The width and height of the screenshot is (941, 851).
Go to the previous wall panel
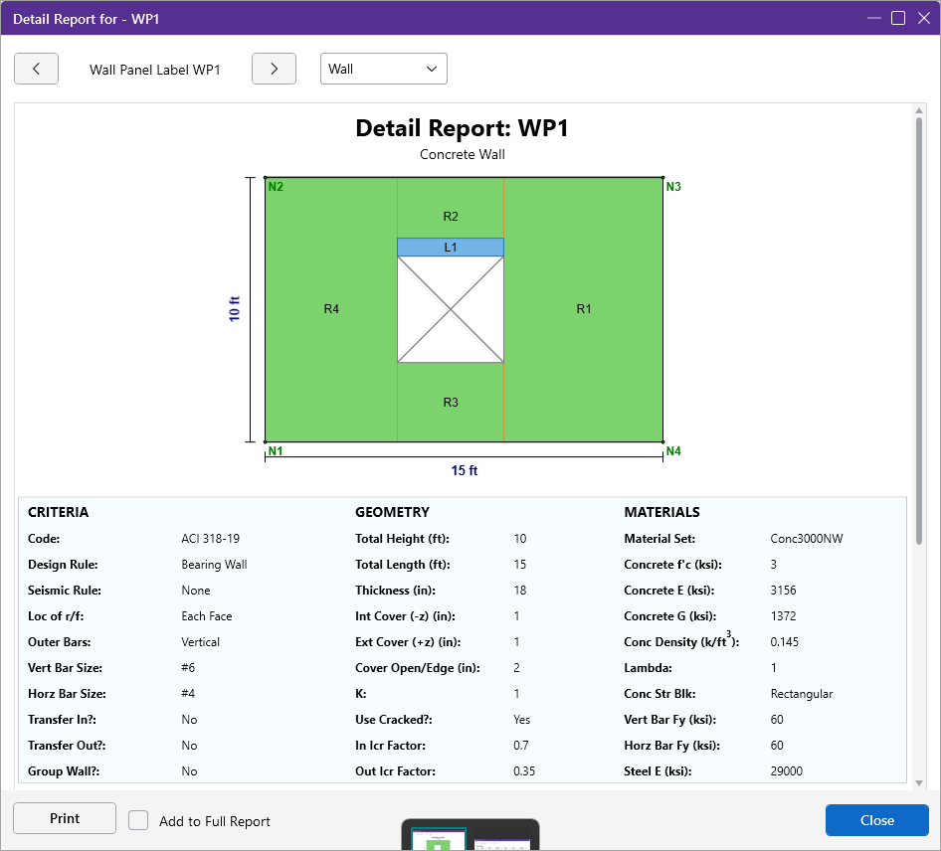36,69
